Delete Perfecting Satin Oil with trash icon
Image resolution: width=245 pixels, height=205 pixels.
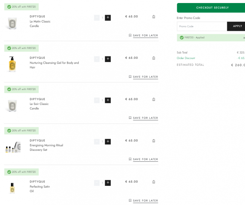(153, 182)
